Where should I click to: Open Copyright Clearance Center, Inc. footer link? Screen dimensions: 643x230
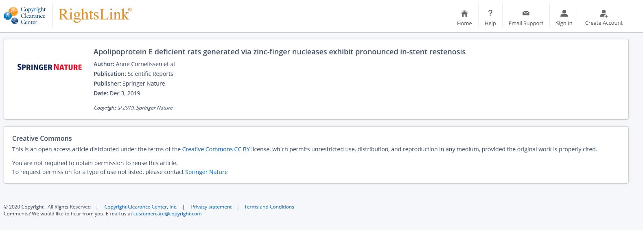(x=141, y=207)
